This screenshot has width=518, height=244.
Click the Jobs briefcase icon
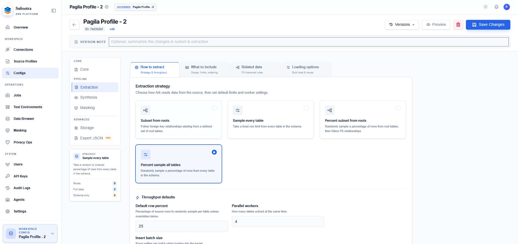[8, 95]
